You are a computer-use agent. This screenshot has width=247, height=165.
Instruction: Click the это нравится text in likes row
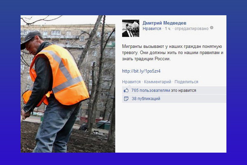[x=184, y=90]
